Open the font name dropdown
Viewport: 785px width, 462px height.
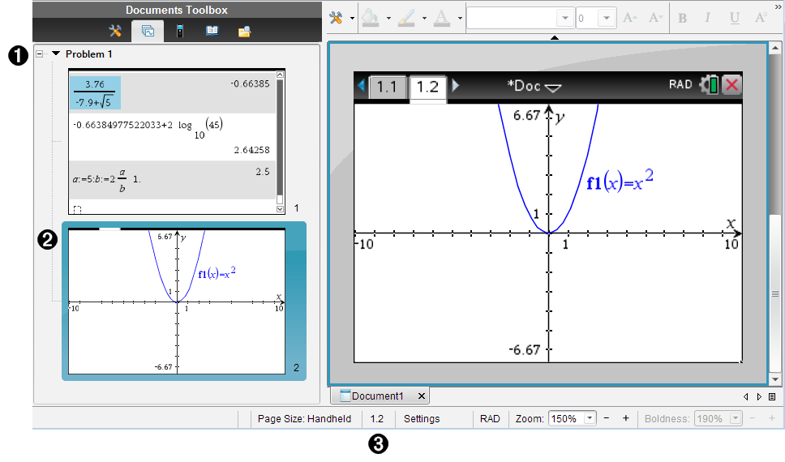(564, 19)
